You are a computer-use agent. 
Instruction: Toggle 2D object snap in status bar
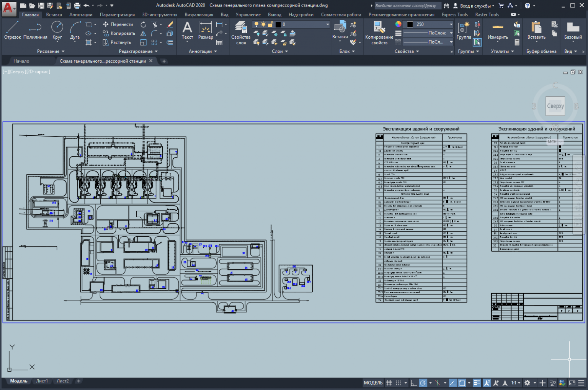click(x=462, y=383)
